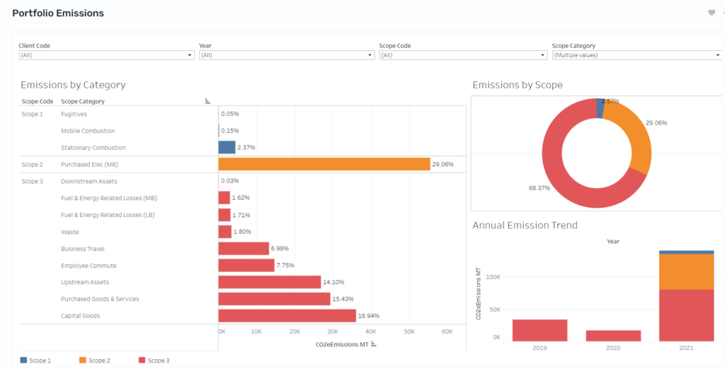Open Scope Category multiple values dropdown
725x369 pixels.
tap(637, 55)
